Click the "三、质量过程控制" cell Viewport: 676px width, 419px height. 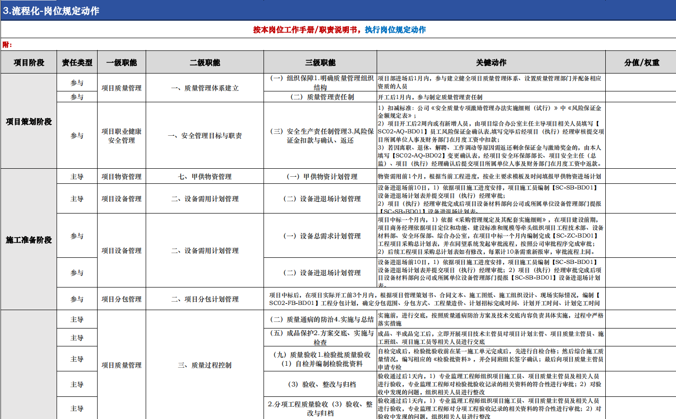coord(205,365)
